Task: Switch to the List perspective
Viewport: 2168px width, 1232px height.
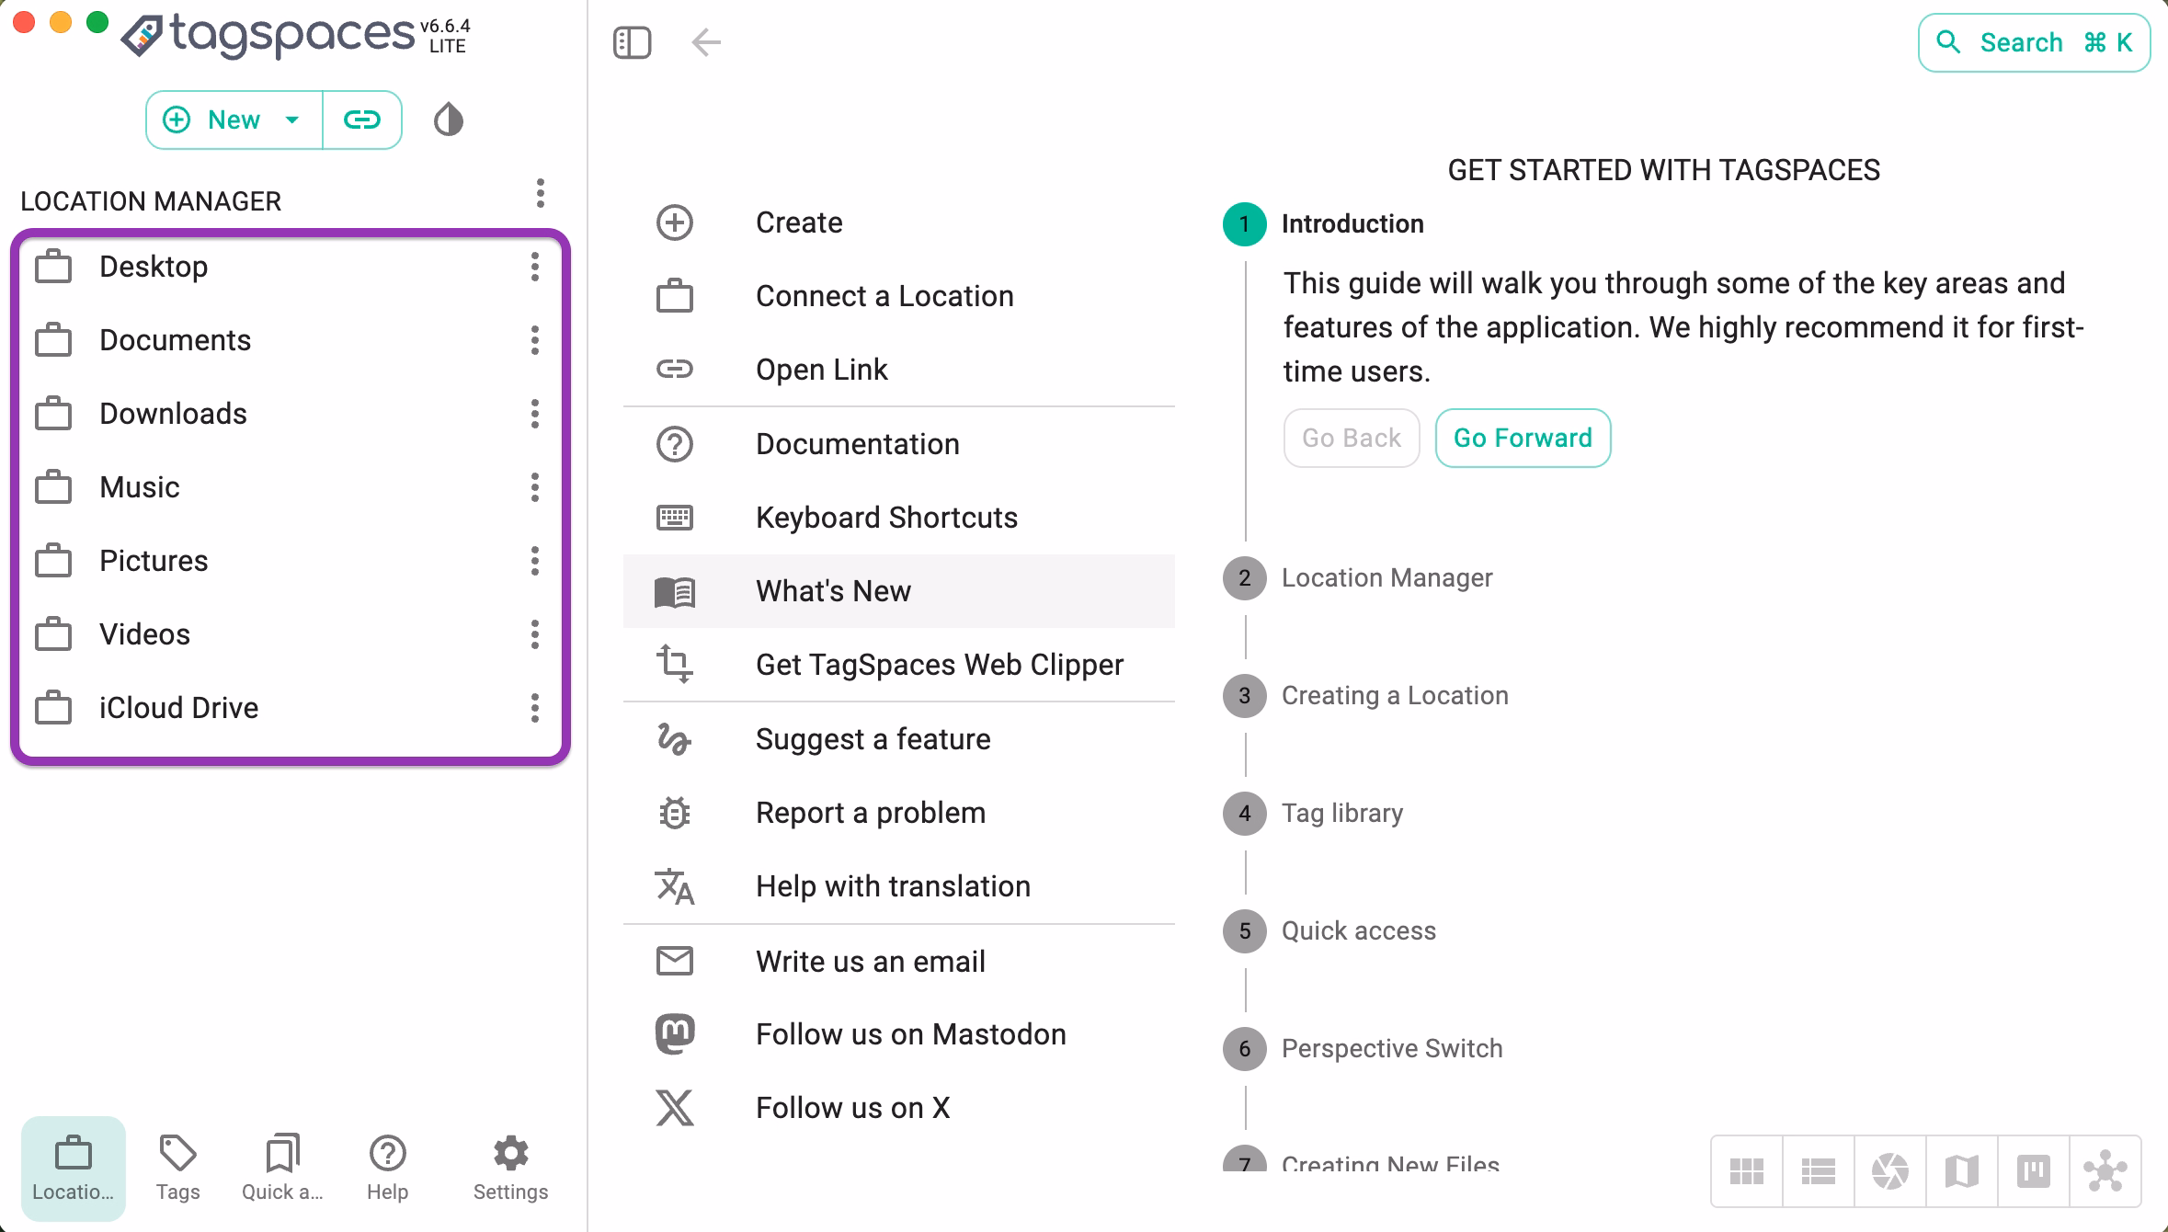Action: (1818, 1170)
